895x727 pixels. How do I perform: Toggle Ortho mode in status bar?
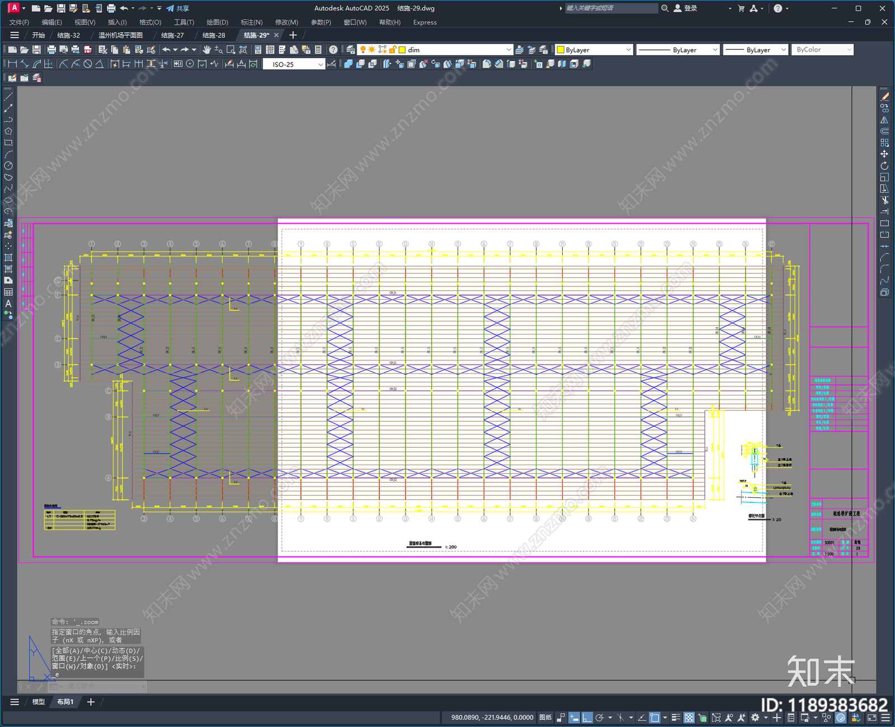pyautogui.click(x=587, y=717)
